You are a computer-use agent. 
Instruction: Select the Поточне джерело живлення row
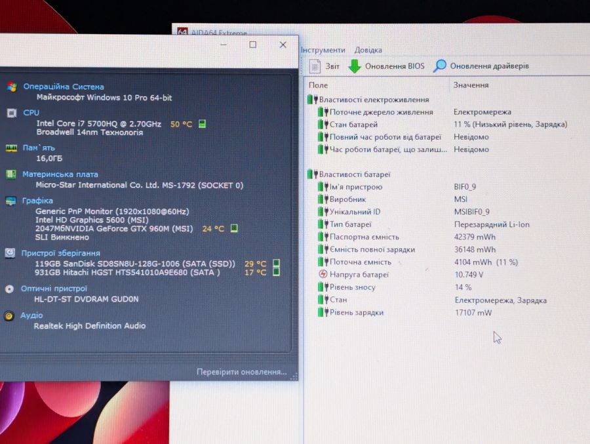pos(414,112)
